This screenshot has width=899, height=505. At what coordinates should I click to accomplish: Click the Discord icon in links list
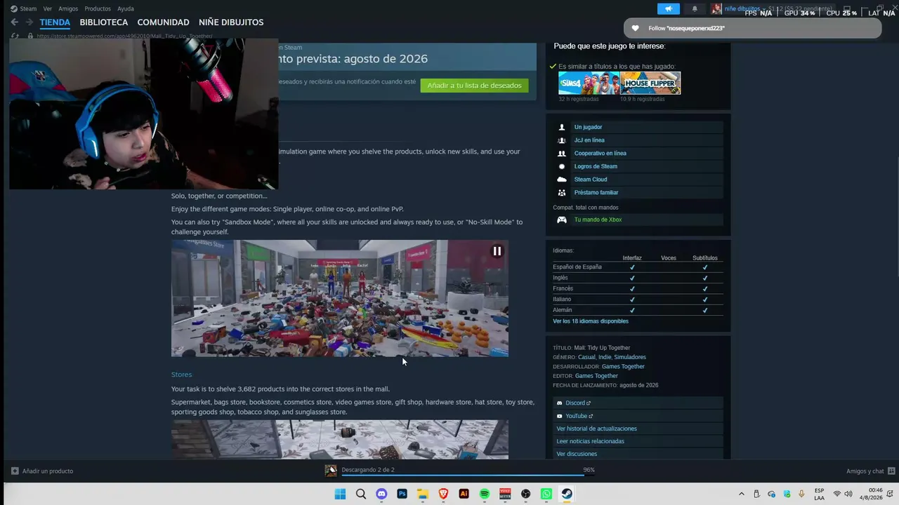pyautogui.click(x=559, y=403)
